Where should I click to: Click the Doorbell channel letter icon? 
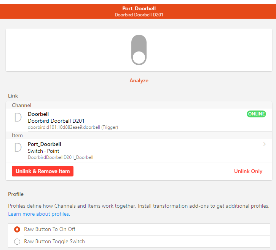[18, 117]
